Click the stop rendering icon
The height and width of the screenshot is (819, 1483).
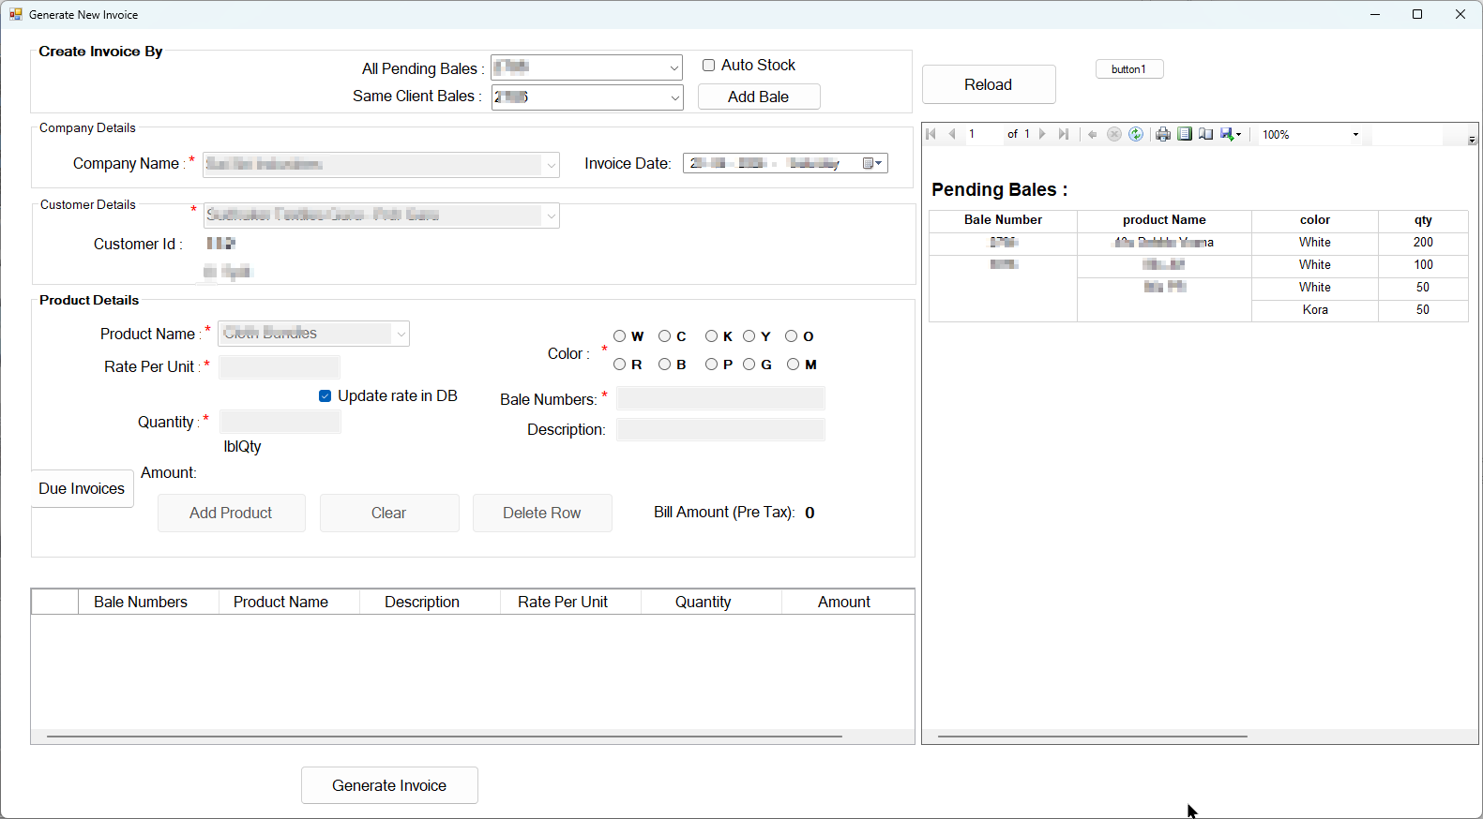point(1114,134)
